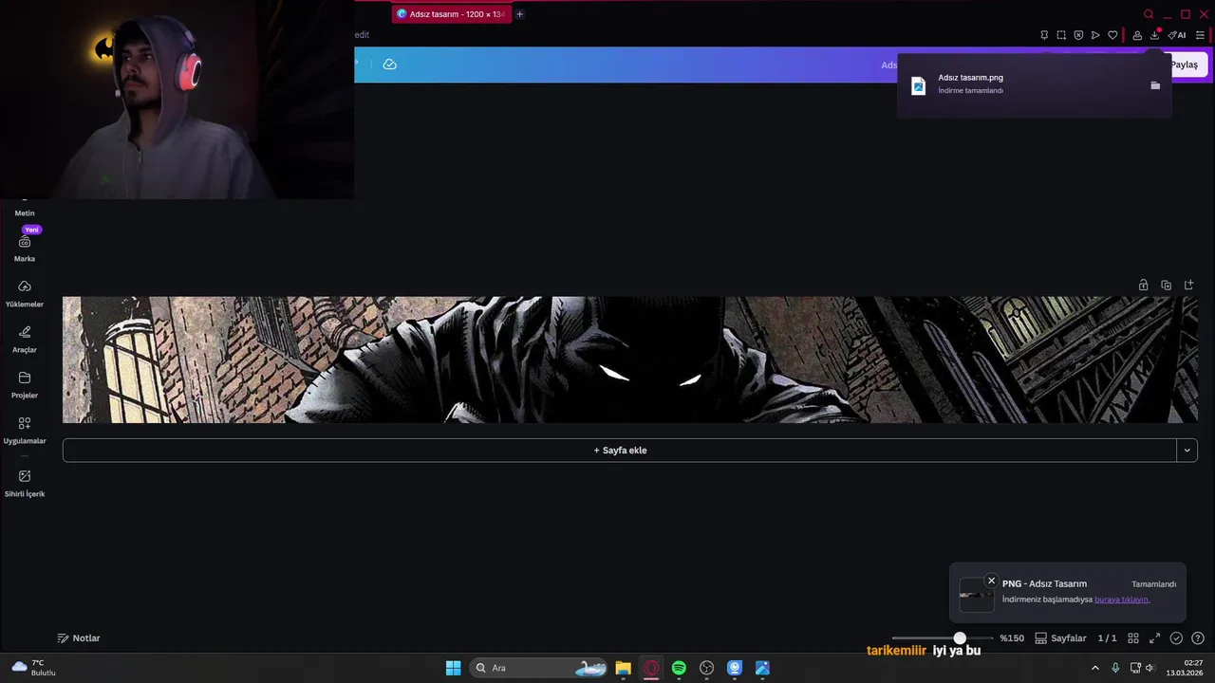Show downloaded file in folder
The image size is (1215, 683).
[x=1155, y=85]
